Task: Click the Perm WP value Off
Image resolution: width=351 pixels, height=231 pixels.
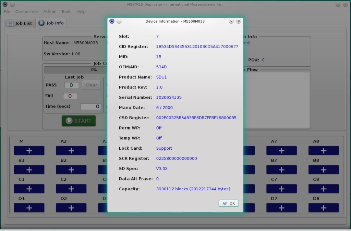Action: [x=159, y=128]
